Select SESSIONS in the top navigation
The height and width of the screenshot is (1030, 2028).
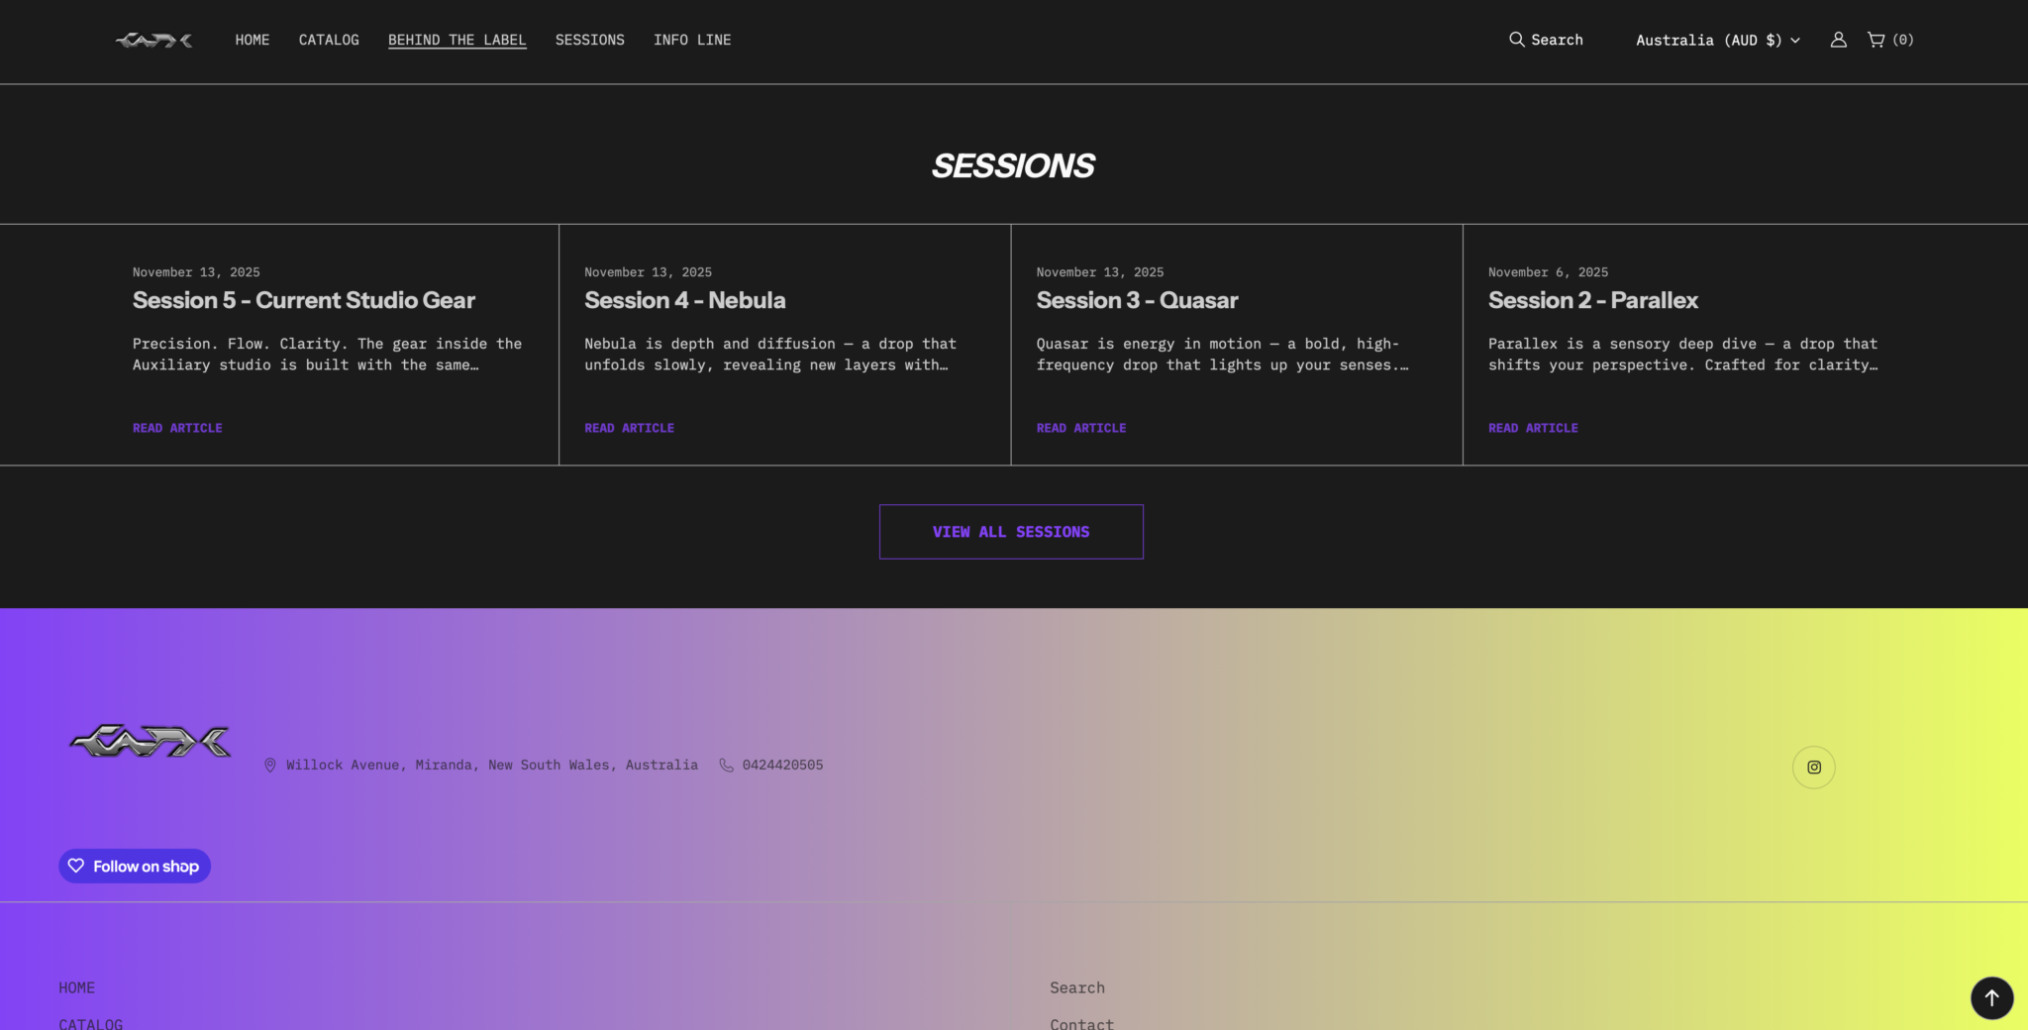tap(589, 41)
